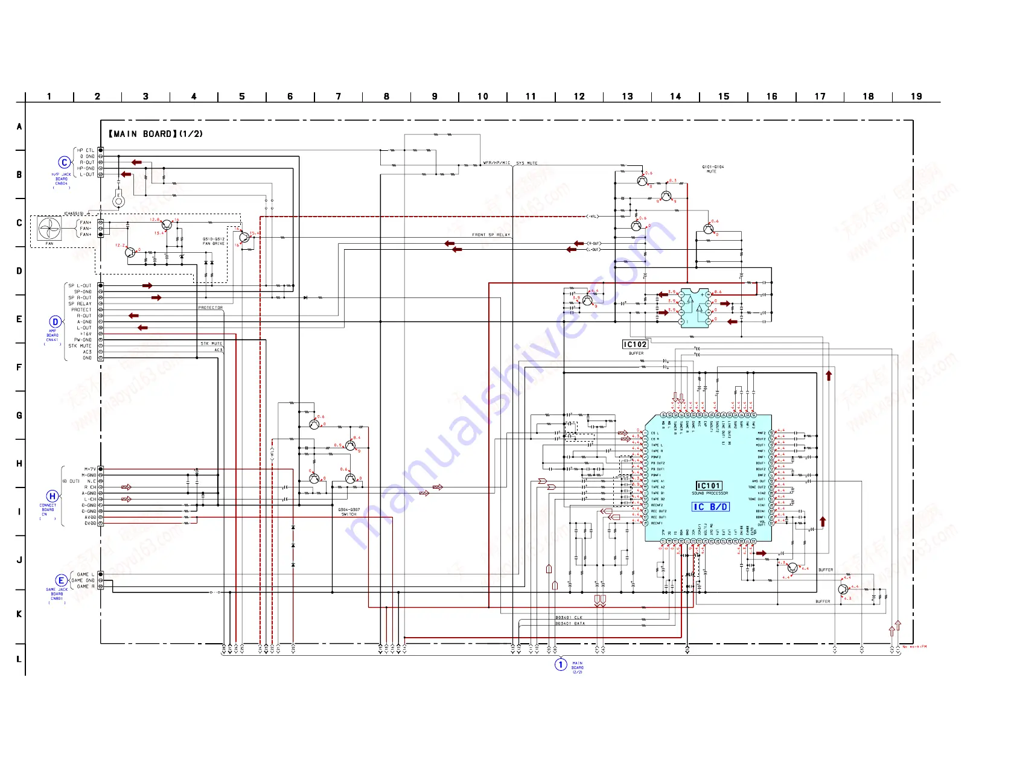The width and height of the screenshot is (1014, 762).
Task: Click row letter G in the ruler
Action: pos(19,416)
